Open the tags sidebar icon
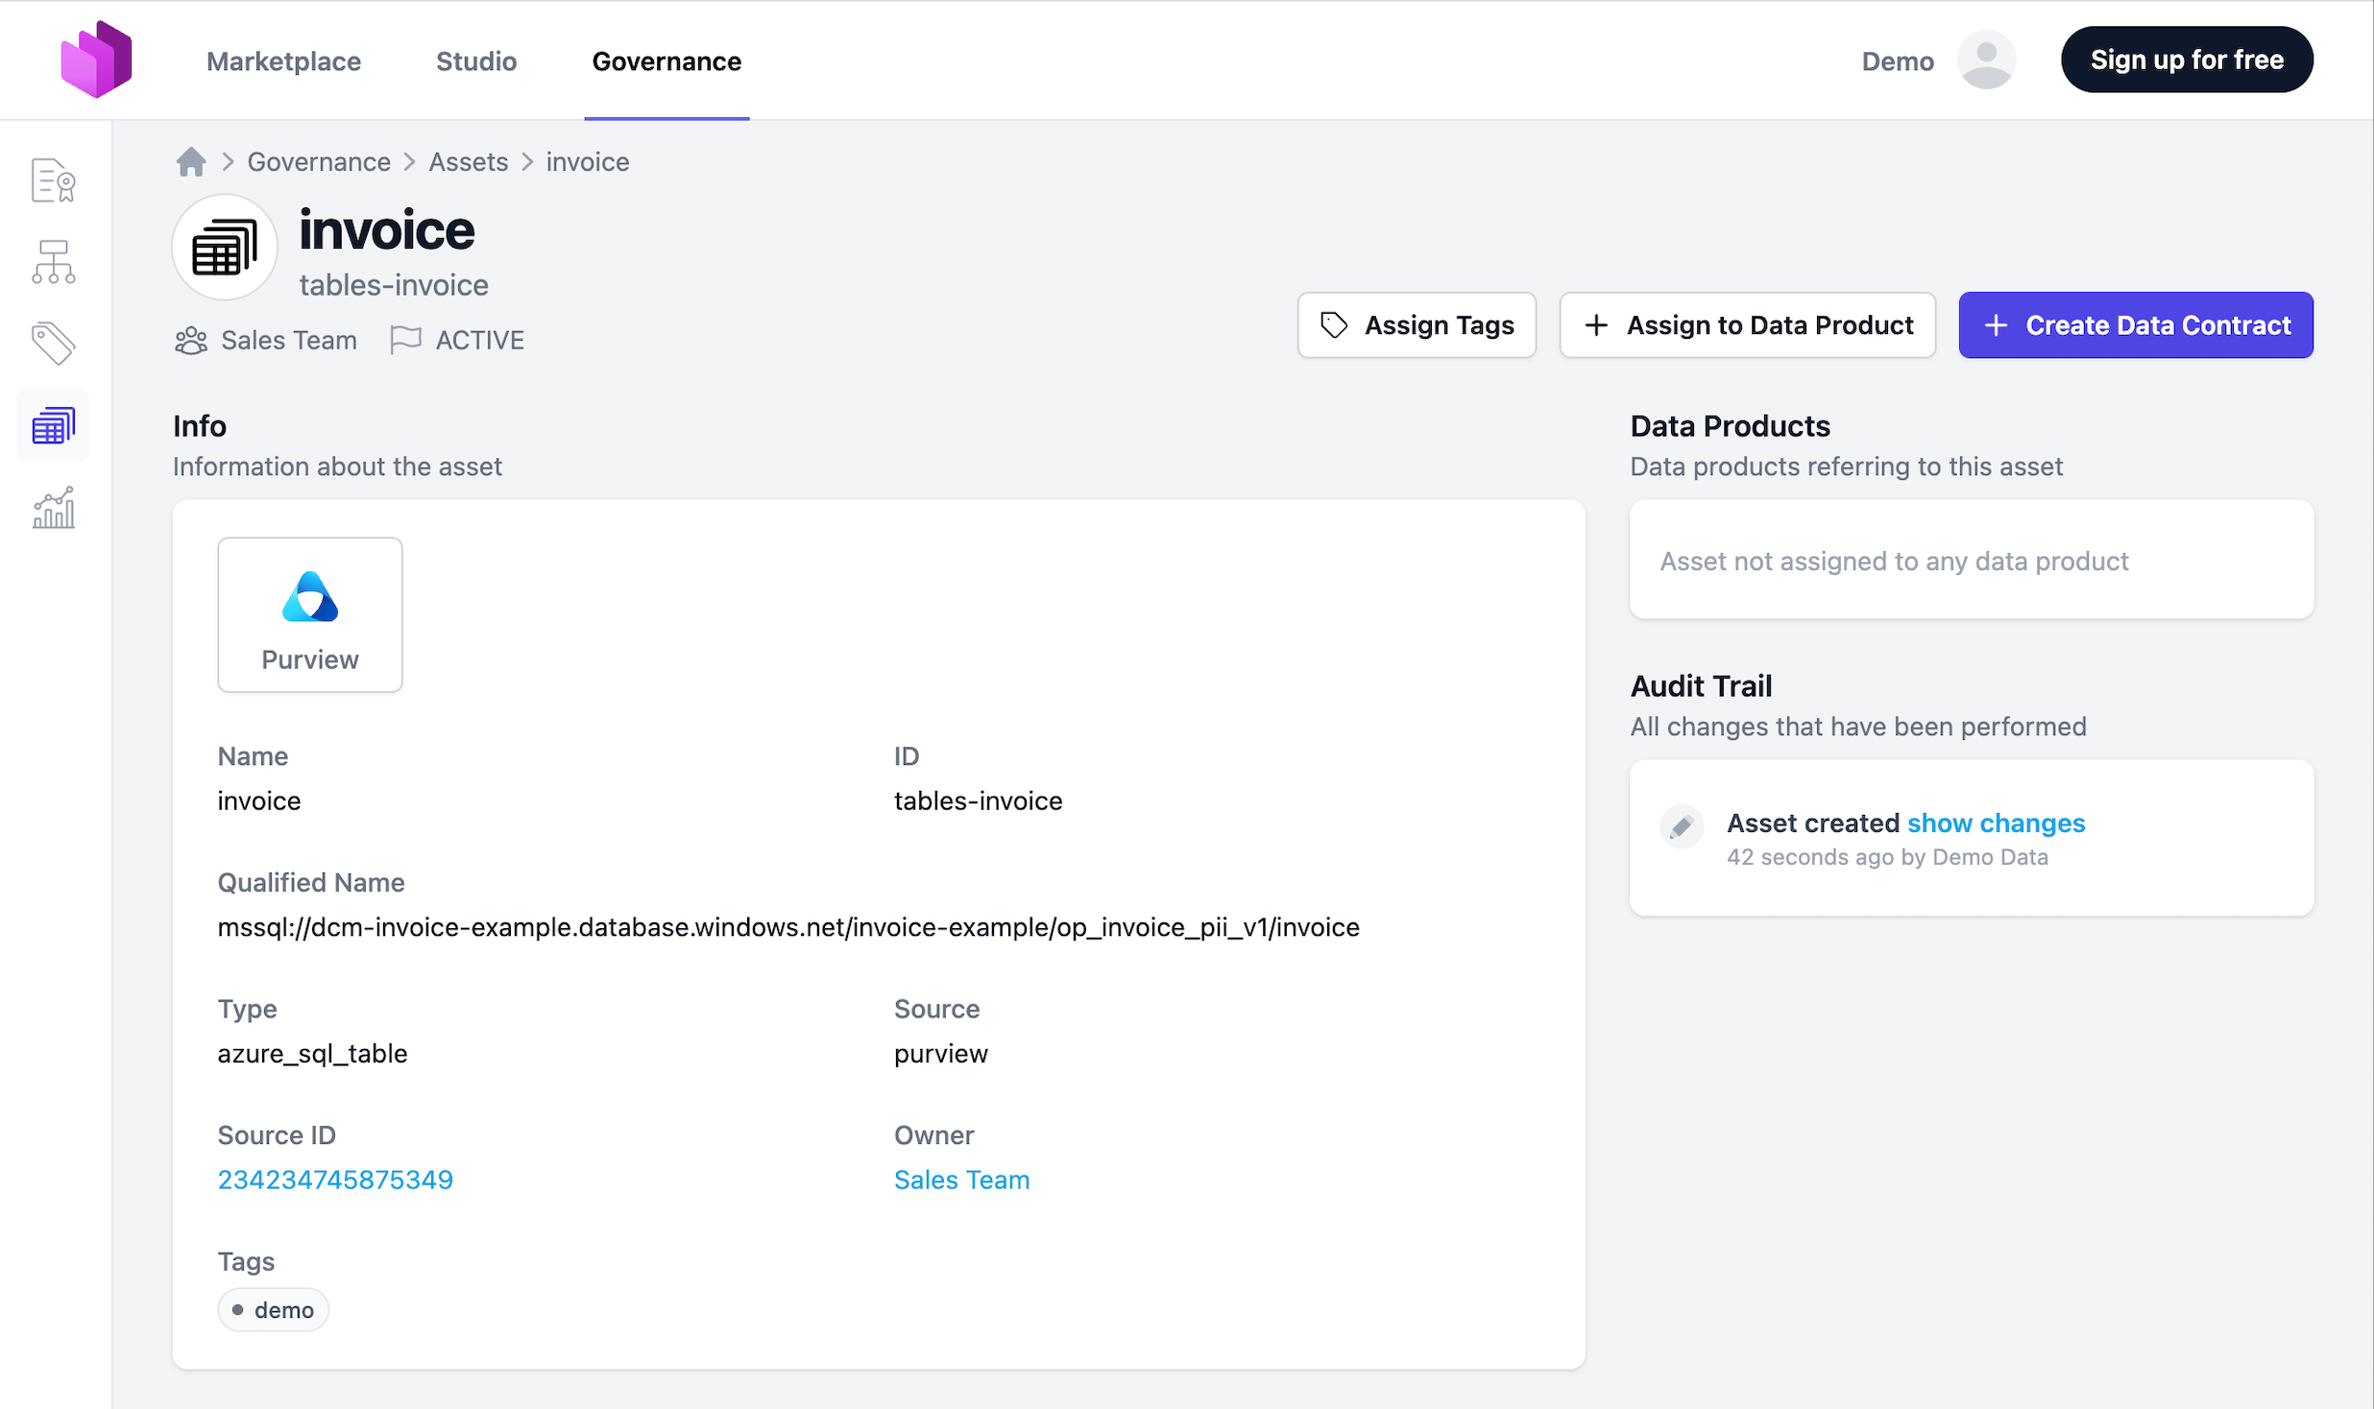Screen dimensions: 2374x1409 tap(54, 344)
